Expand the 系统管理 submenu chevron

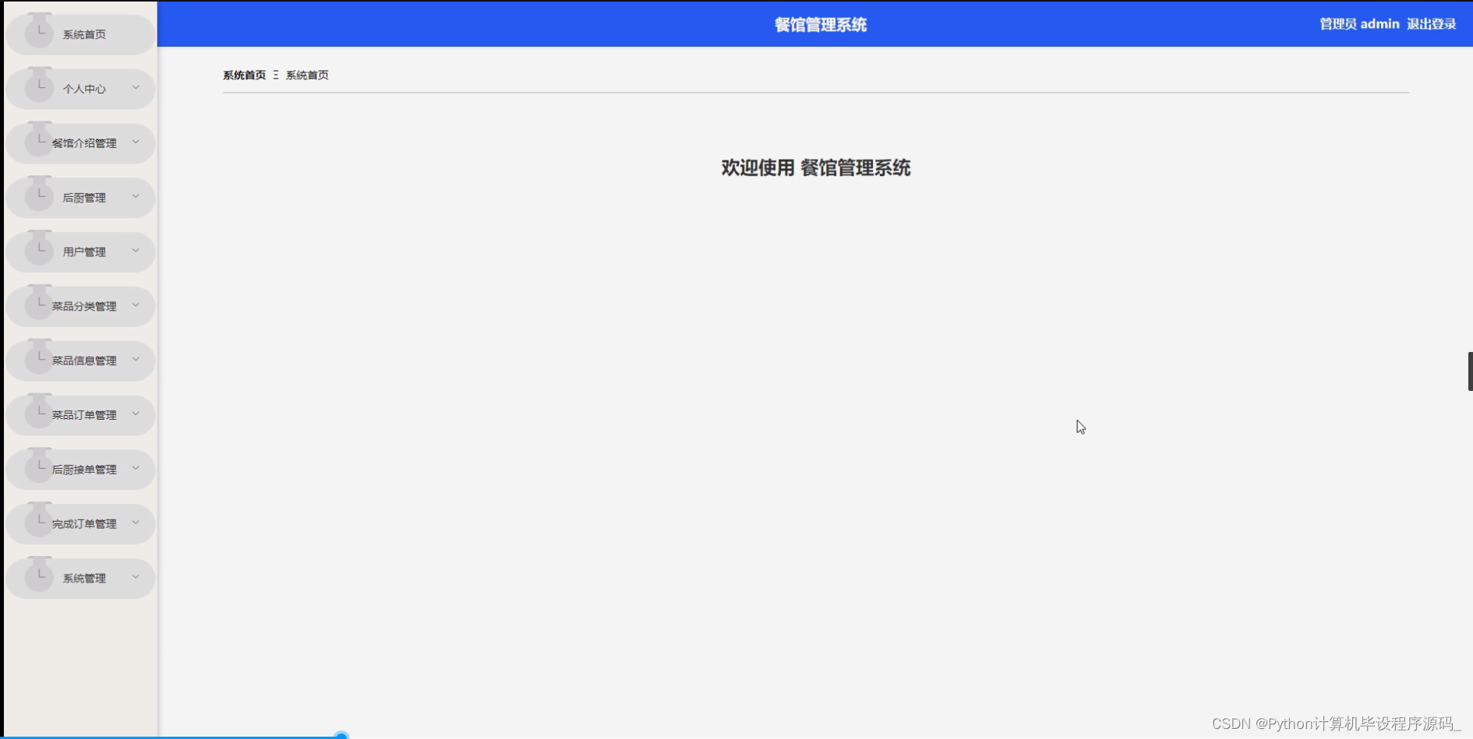137,577
